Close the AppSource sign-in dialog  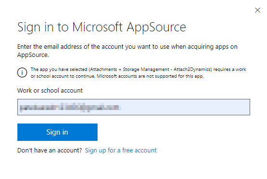(257, 10)
